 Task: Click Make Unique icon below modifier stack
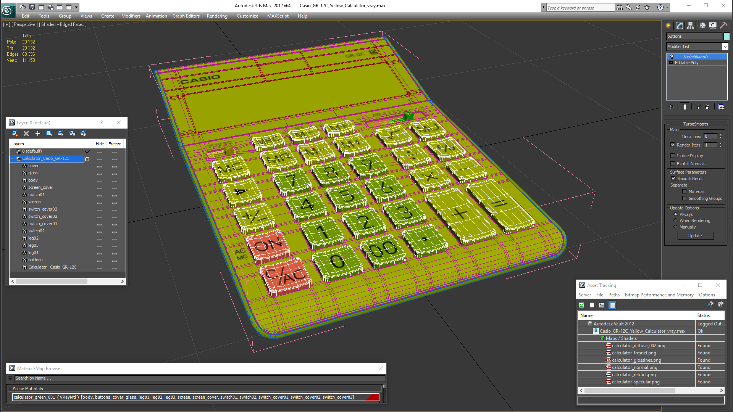point(698,107)
